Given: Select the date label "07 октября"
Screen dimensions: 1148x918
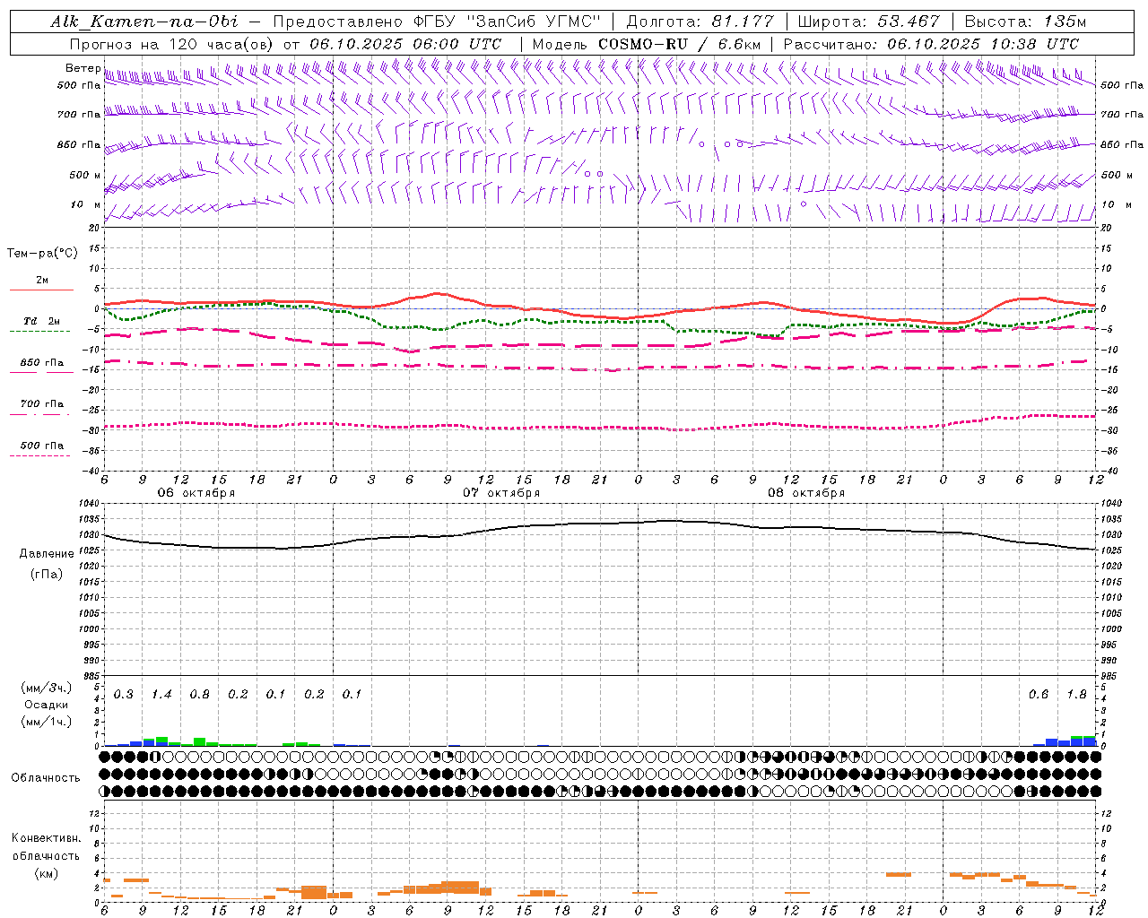Looking at the screenshot, I should (x=501, y=493).
